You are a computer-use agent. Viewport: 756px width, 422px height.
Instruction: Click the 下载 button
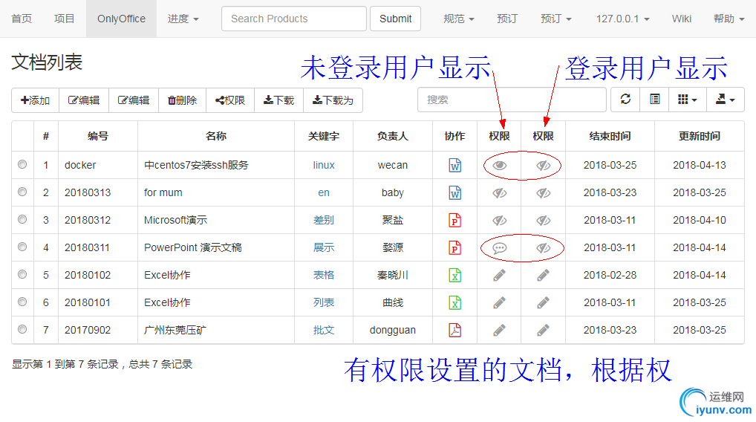click(x=278, y=100)
